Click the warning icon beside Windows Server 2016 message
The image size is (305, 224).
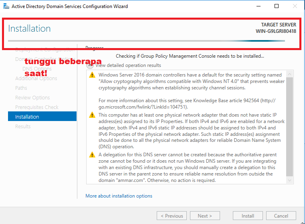pos(92,75)
